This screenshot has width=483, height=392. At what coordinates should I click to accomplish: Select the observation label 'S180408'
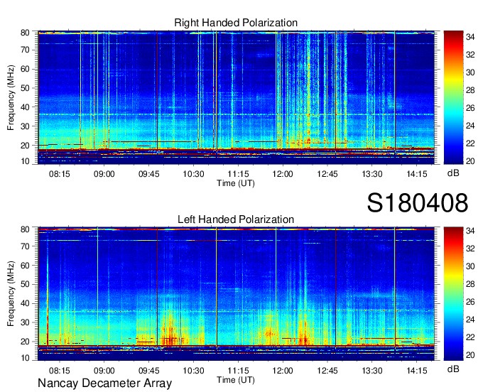[x=418, y=203]
